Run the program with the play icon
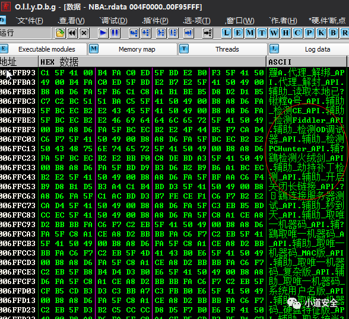 click(103, 33)
